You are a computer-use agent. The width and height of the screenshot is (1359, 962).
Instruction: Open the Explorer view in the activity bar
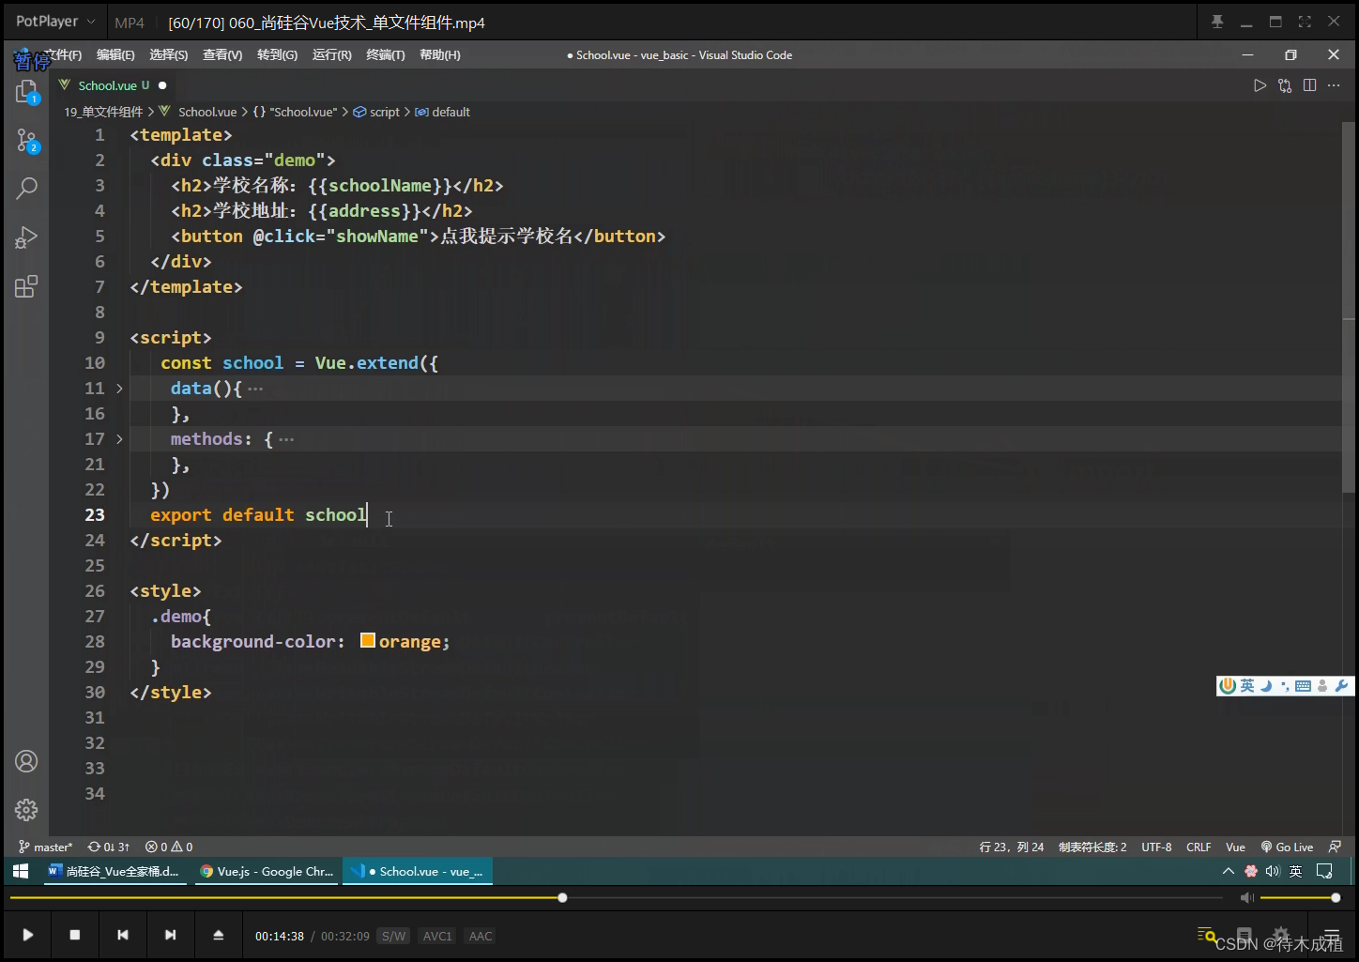26,92
